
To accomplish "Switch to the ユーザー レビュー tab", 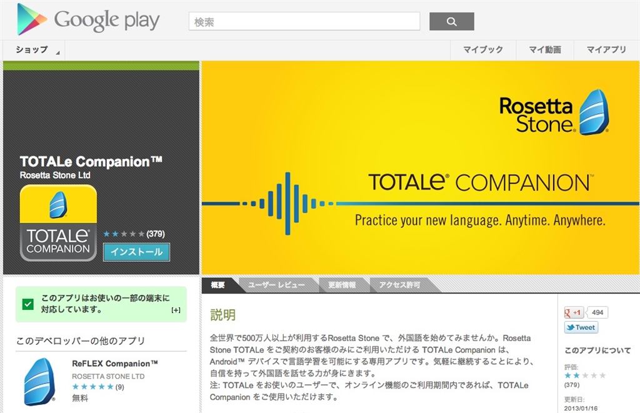I will [276, 285].
